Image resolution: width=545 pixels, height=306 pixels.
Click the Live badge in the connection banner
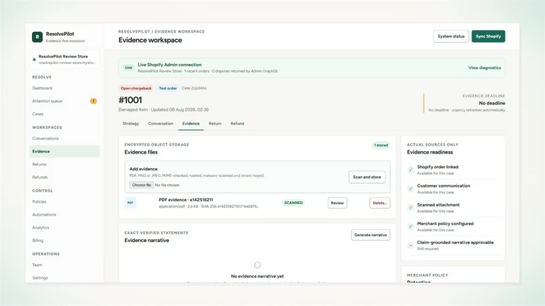tap(129, 67)
